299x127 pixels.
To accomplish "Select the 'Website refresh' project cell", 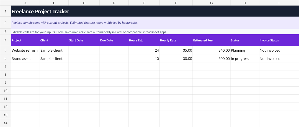I will point(25,50).
